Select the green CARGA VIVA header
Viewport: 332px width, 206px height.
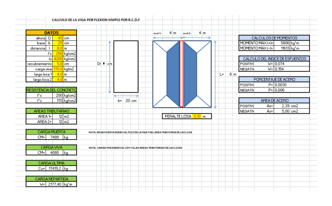(51, 147)
